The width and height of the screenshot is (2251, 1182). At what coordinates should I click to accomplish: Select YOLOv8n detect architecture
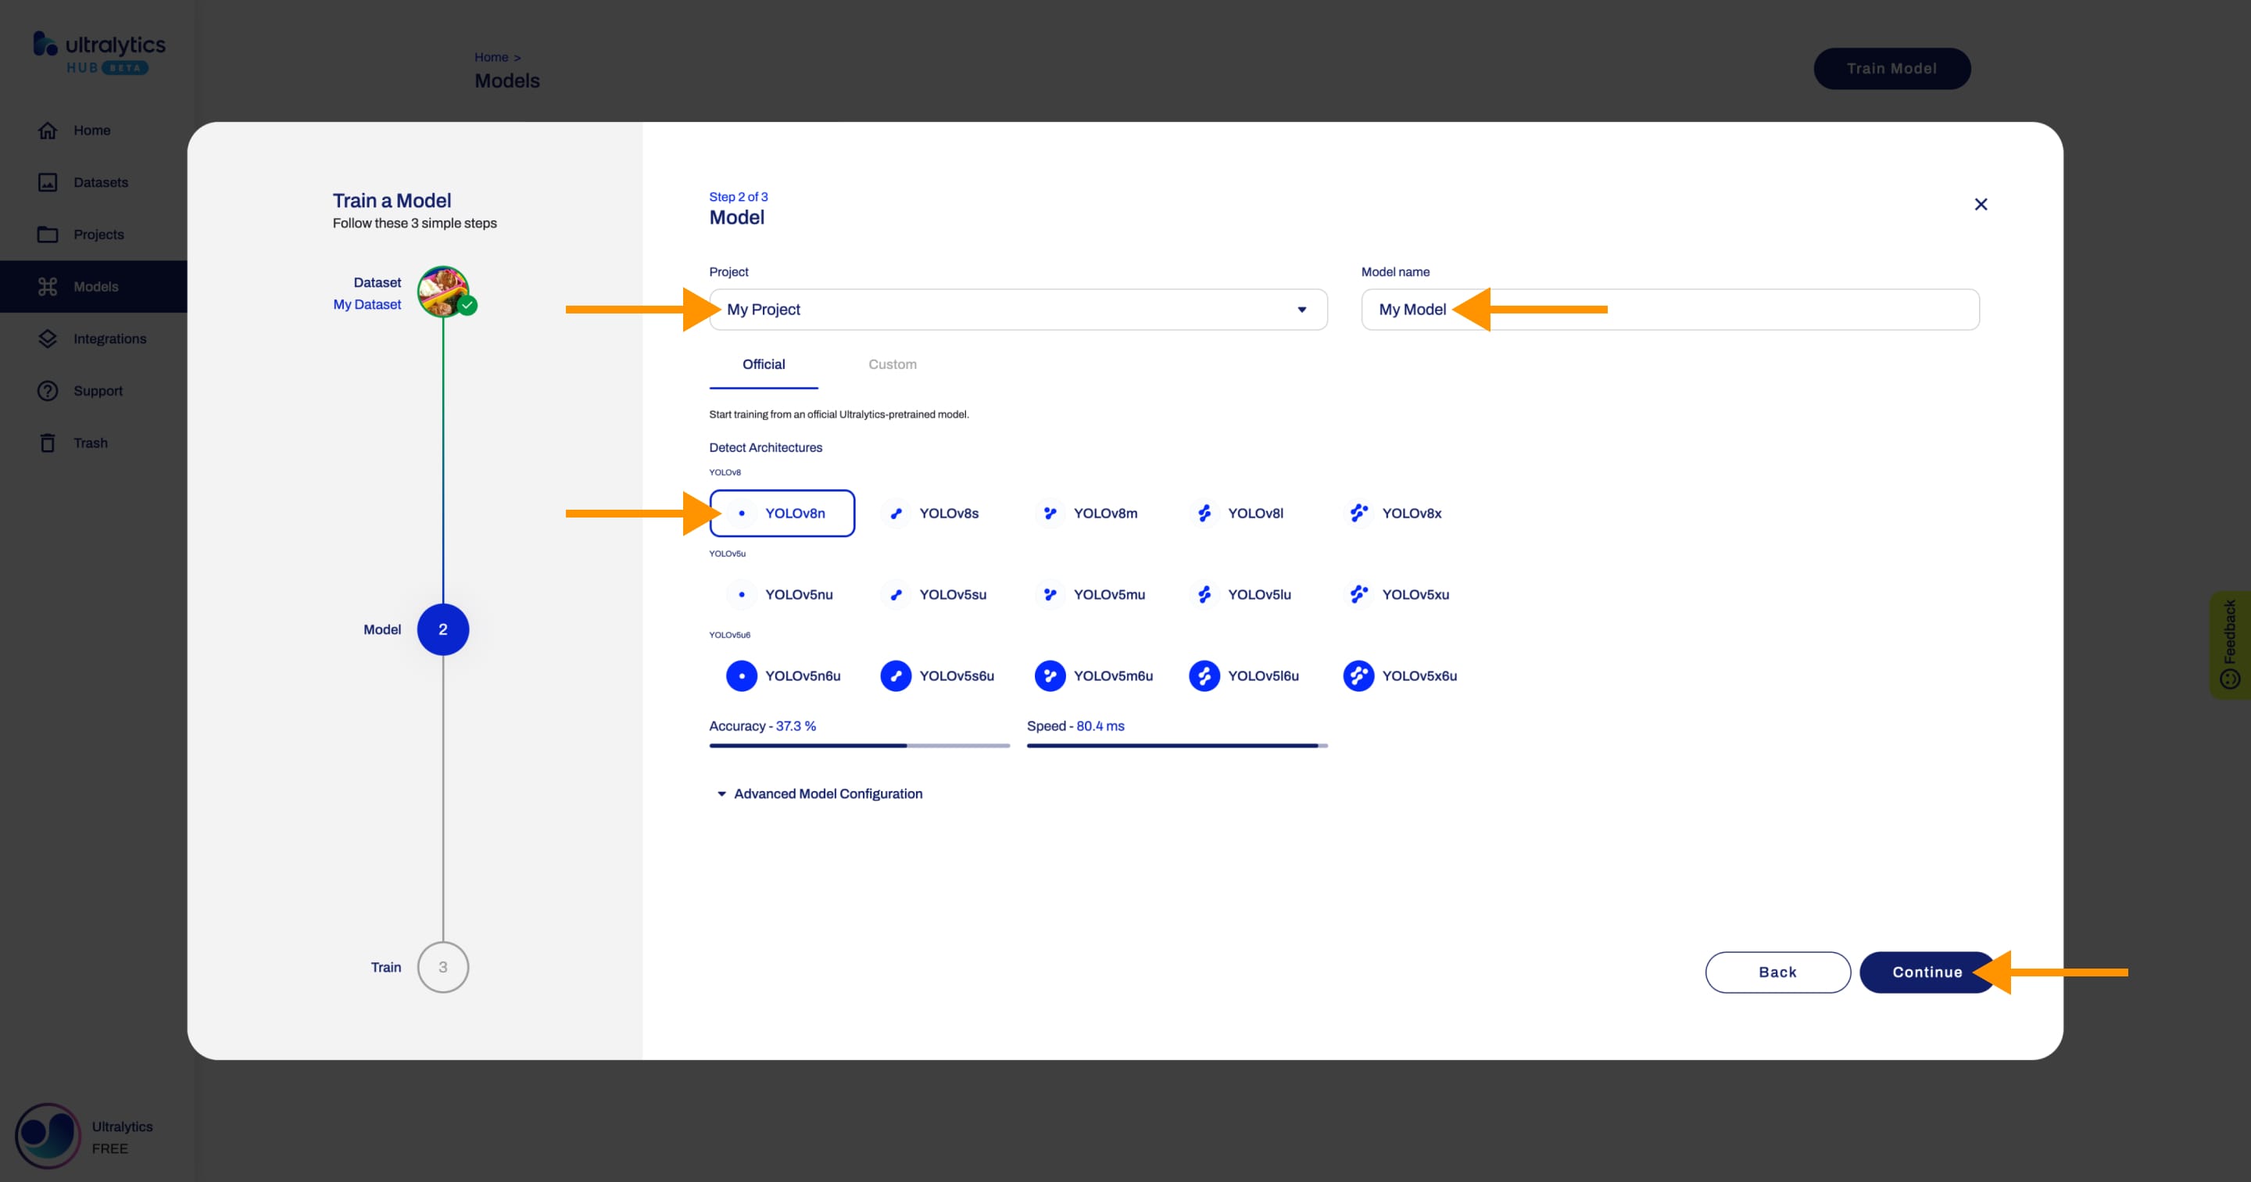pos(782,512)
